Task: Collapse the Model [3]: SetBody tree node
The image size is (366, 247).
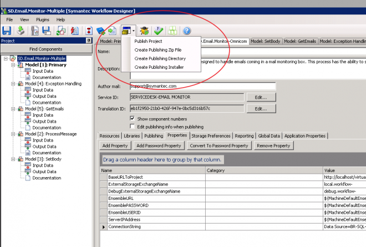Action: click(12, 159)
